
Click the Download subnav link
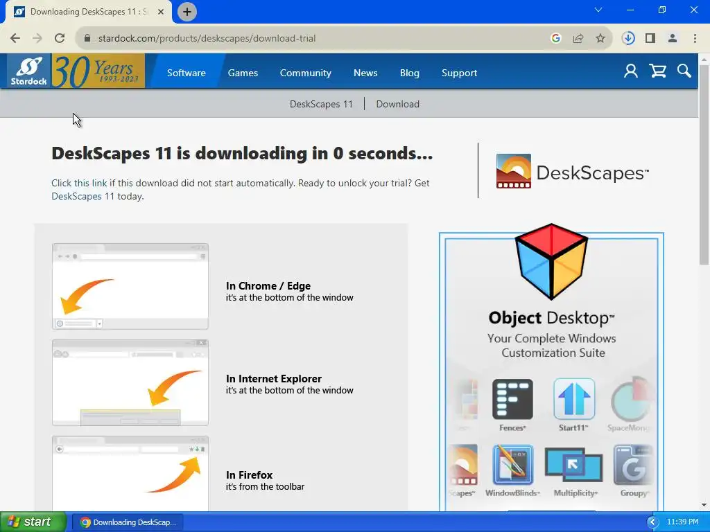(397, 104)
